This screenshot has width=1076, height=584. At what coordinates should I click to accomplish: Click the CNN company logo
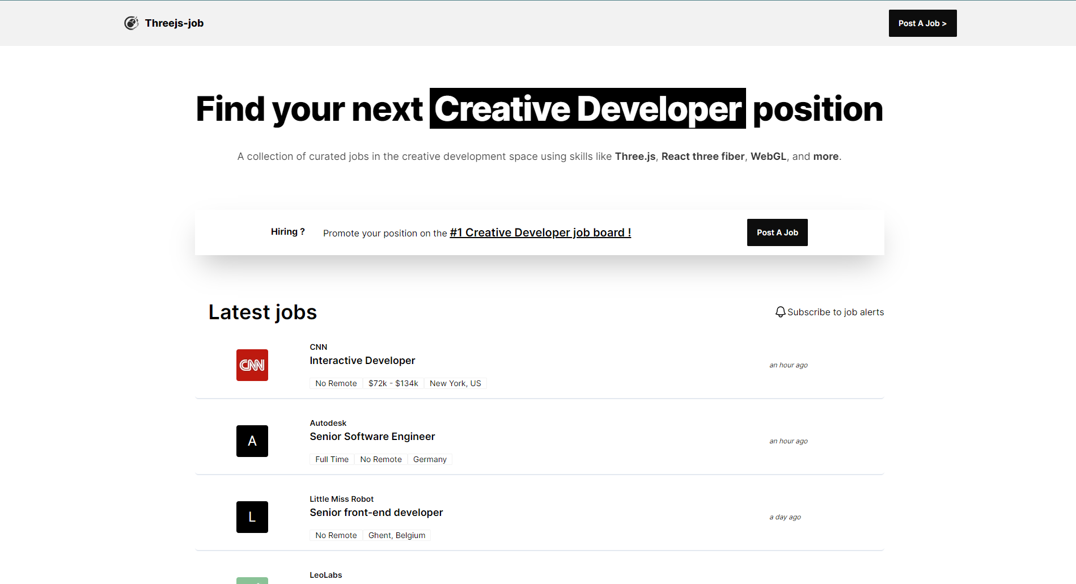252,365
